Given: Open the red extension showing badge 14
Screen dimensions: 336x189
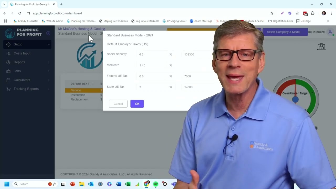Looking at the screenshot, I should click(305, 13).
